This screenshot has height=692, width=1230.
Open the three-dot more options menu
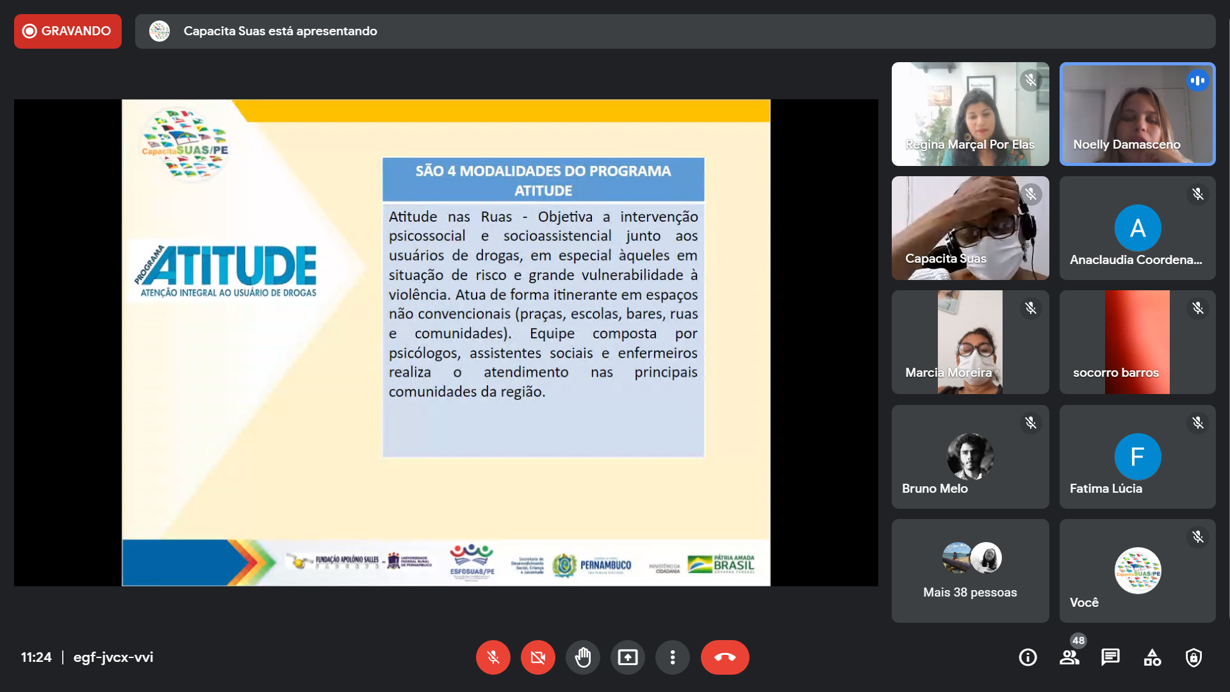point(672,657)
